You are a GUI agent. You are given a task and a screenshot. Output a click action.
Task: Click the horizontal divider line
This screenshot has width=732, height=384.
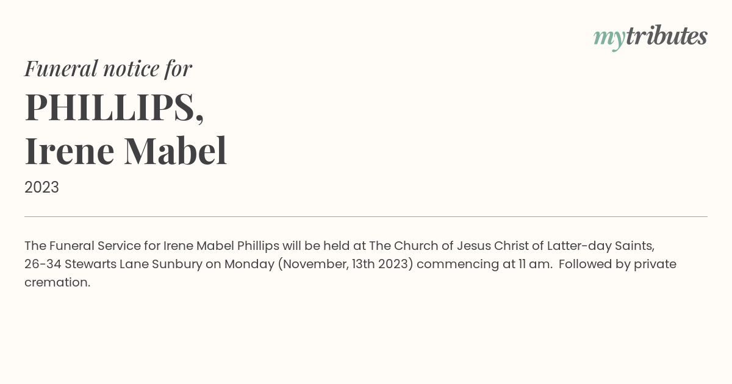click(x=366, y=216)
